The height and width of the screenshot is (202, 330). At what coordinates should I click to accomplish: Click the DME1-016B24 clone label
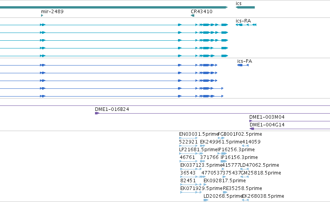[112, 109]
